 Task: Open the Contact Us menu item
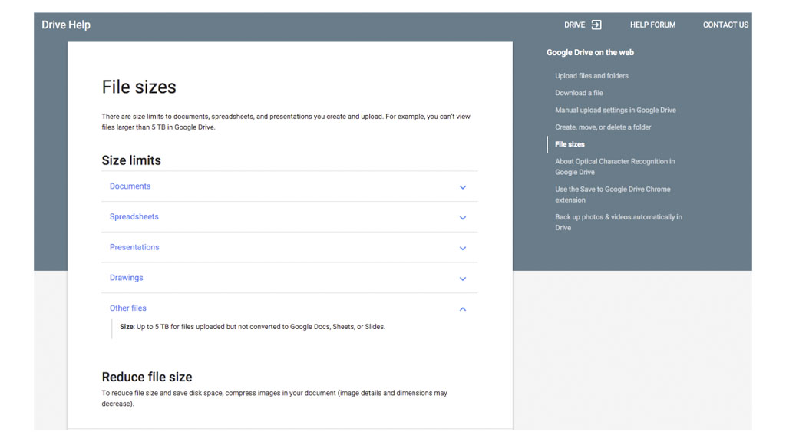point(725,25)
